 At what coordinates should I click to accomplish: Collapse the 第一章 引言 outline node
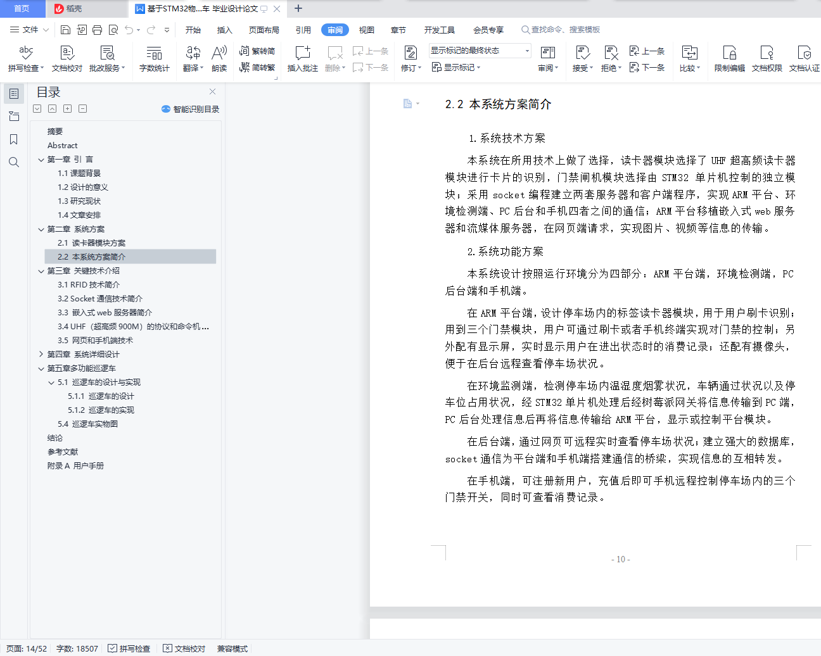pos(41,160)
